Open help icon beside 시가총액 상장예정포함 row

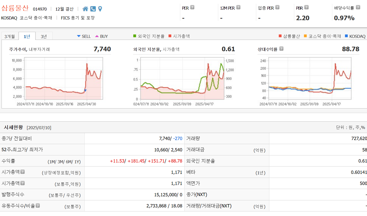(23, 172)
